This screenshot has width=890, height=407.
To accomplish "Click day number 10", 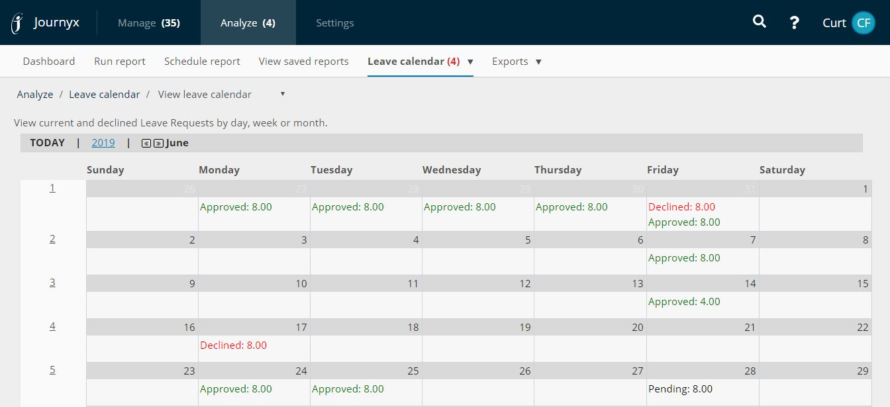I will click(x=301, y=283).
